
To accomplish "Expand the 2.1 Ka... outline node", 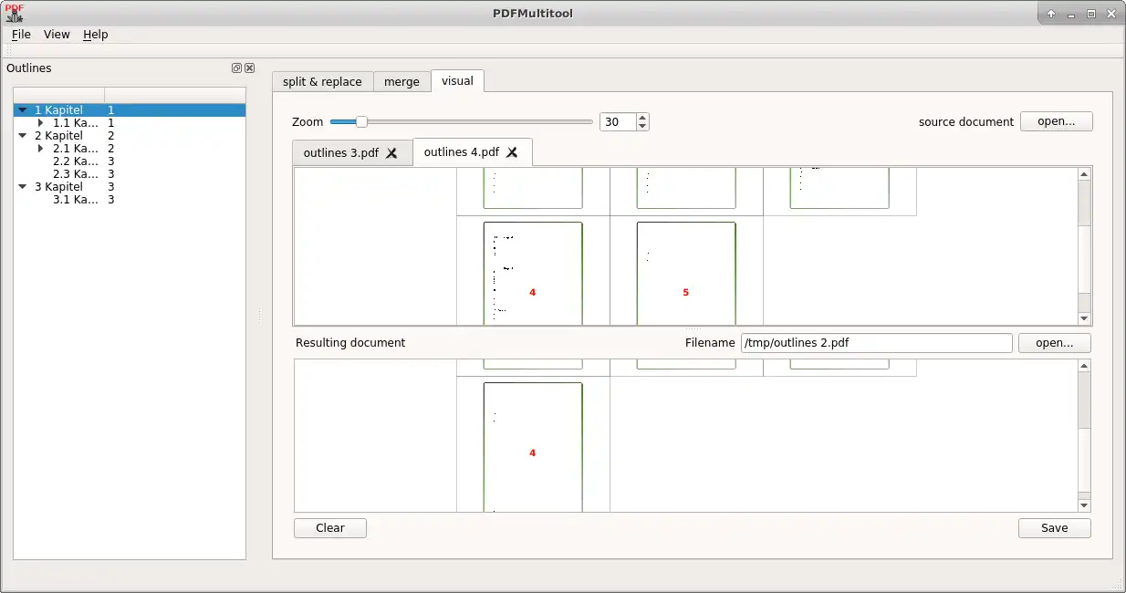I will coord(41,149).
